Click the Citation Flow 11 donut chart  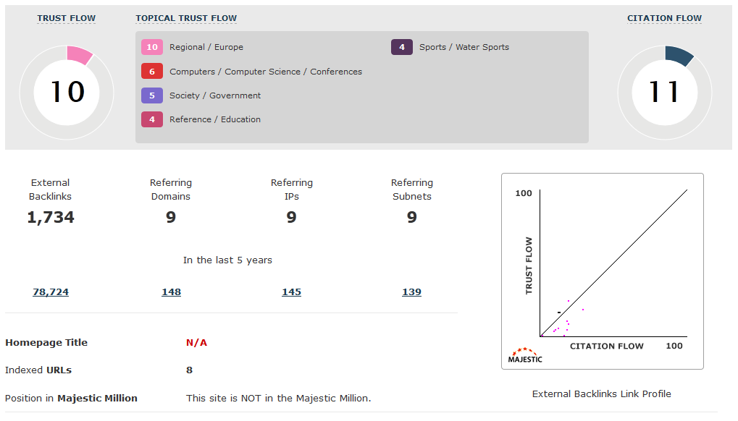coord(665,93)
